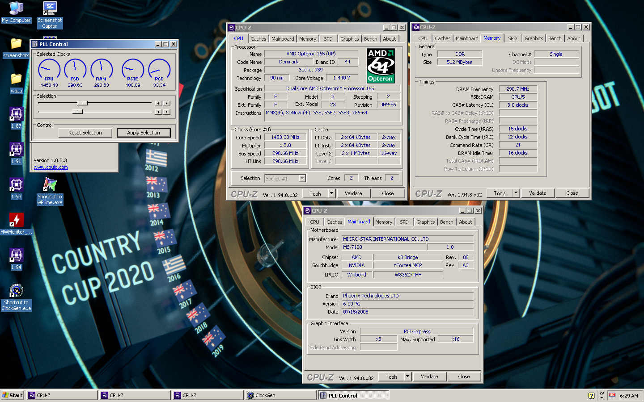Launch CPU-Z 1.94 desktop shortcut
The image size is (644, 402).
click(16, 260)
